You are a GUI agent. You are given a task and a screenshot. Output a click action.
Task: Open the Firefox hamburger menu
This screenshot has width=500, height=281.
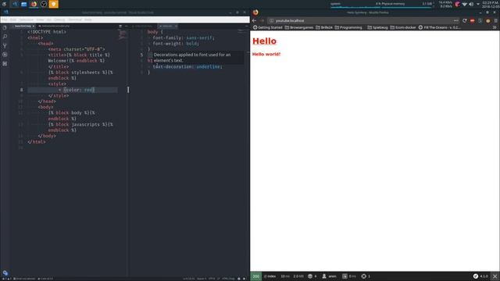point(496,20)
